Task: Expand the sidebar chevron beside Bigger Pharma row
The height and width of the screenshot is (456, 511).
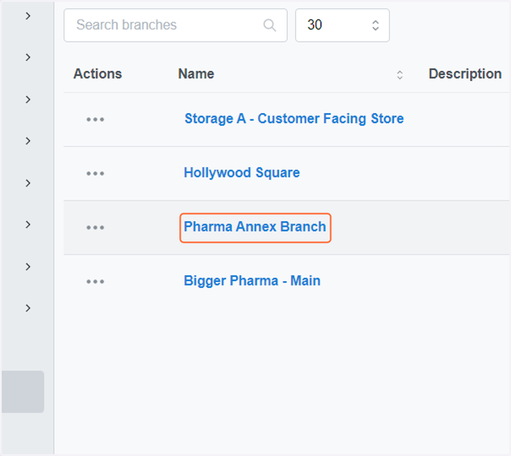Action: tap(28, 267)
